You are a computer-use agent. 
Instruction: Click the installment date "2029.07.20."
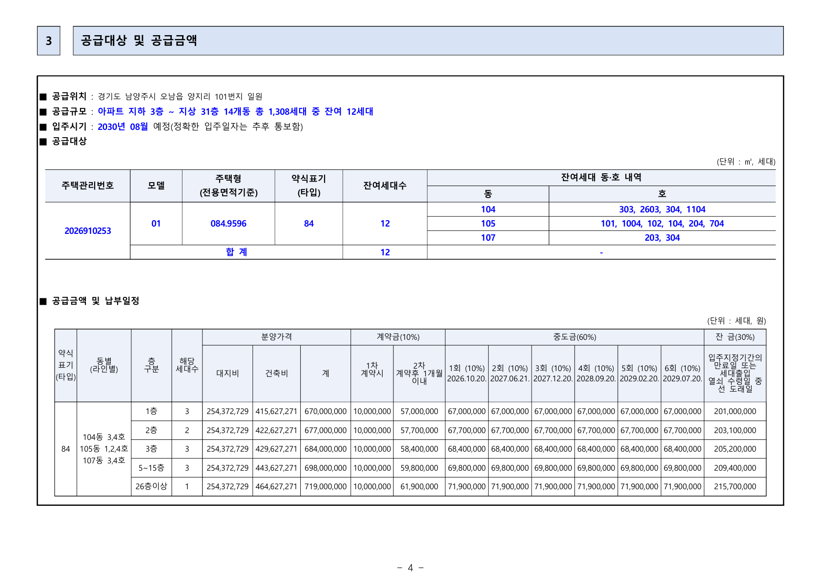pyautogui.click(x=682, y=379)
